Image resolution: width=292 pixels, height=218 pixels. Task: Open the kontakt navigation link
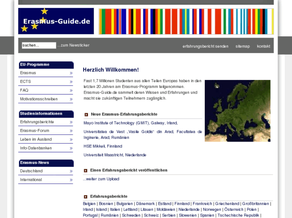(x=263, y=46)
